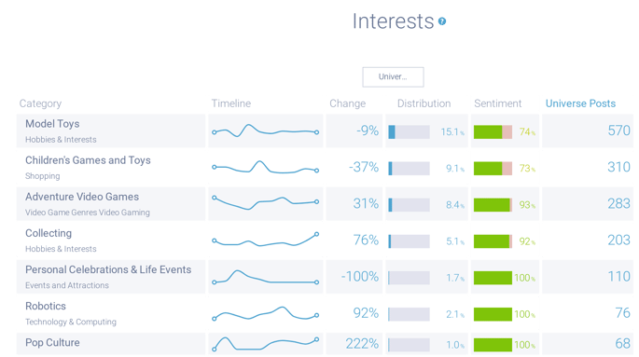The width and height of the screenshot is (639, 357).
Task: Click the Change column header
Action: pos(347,103)
